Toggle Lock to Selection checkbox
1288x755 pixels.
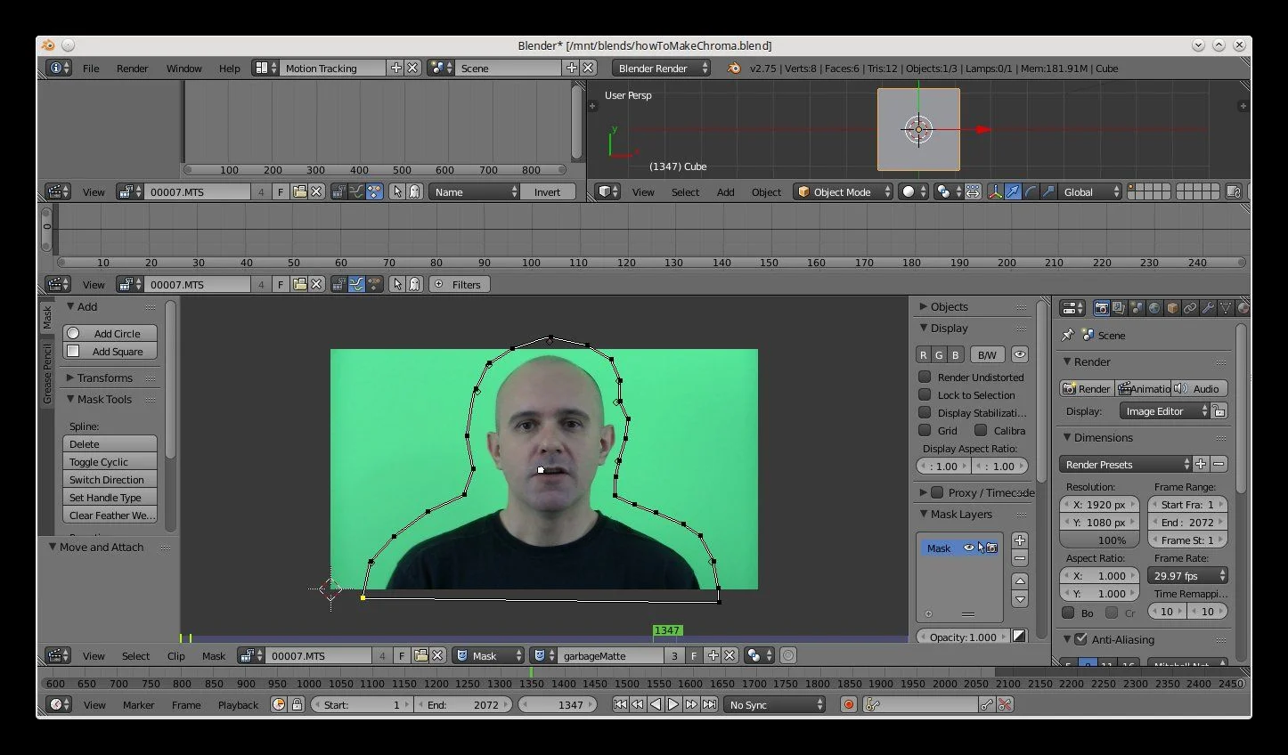click(x=925, y=394)
